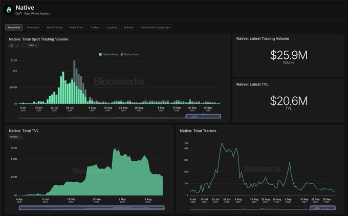Click the Native: Total Traders title
The width and height of the screenshot is (348, 216).
(x=198, y=131)
